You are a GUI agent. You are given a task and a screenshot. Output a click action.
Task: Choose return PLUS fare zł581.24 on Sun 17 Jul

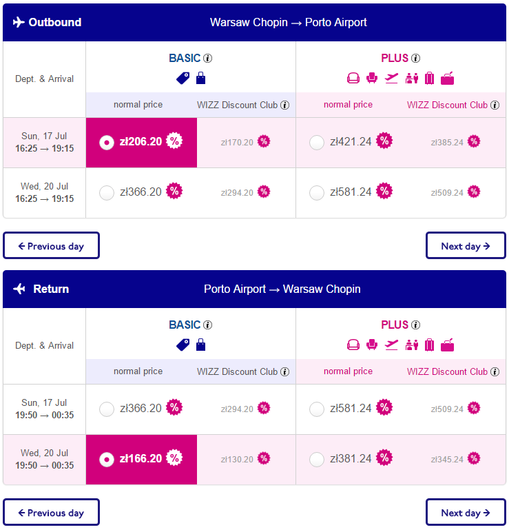(317, 409)
